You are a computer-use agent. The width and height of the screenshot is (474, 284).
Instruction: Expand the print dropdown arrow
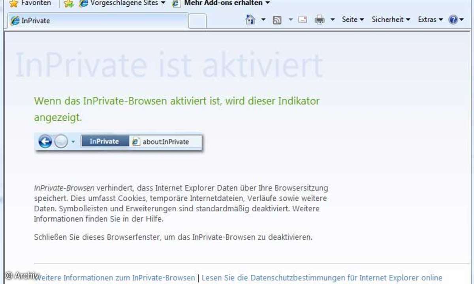tap(333, 19)
